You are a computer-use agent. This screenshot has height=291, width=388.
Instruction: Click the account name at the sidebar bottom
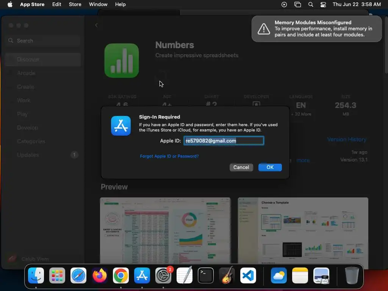point(35,259)
